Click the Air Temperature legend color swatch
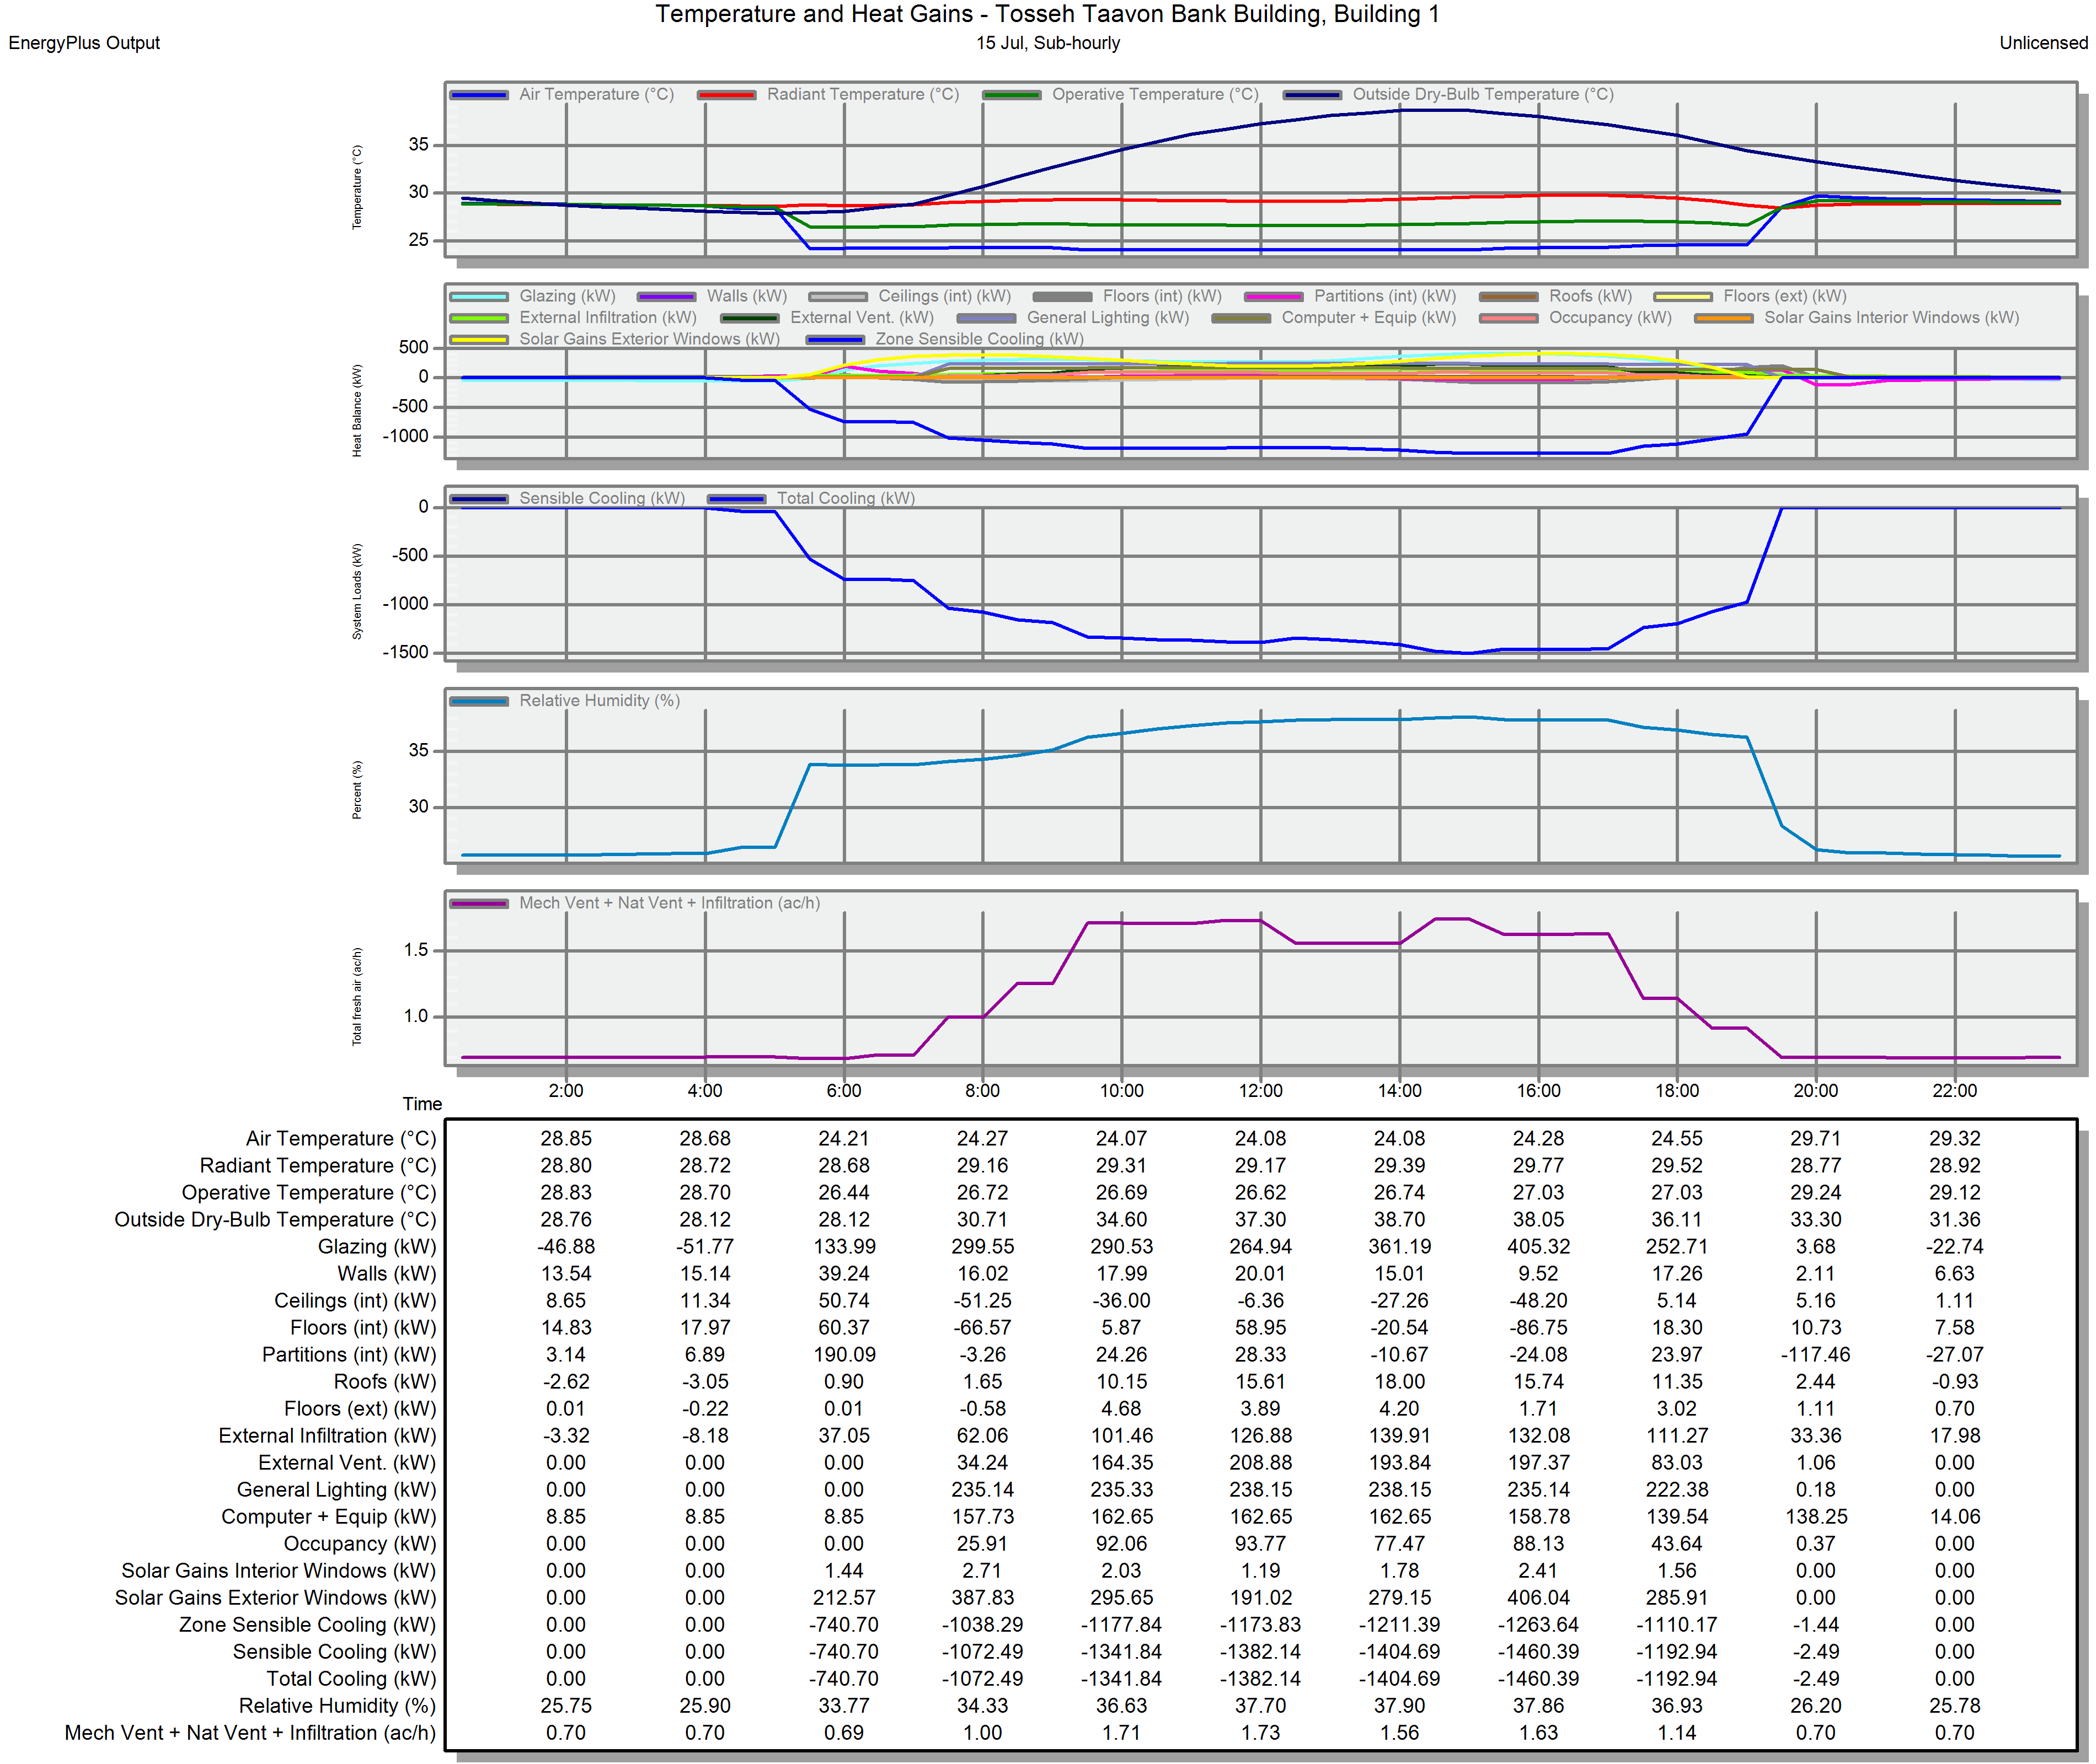This screenshot has width=2096, height=1764. 478,95
